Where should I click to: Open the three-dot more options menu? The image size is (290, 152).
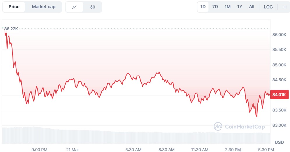pos(284,7)
